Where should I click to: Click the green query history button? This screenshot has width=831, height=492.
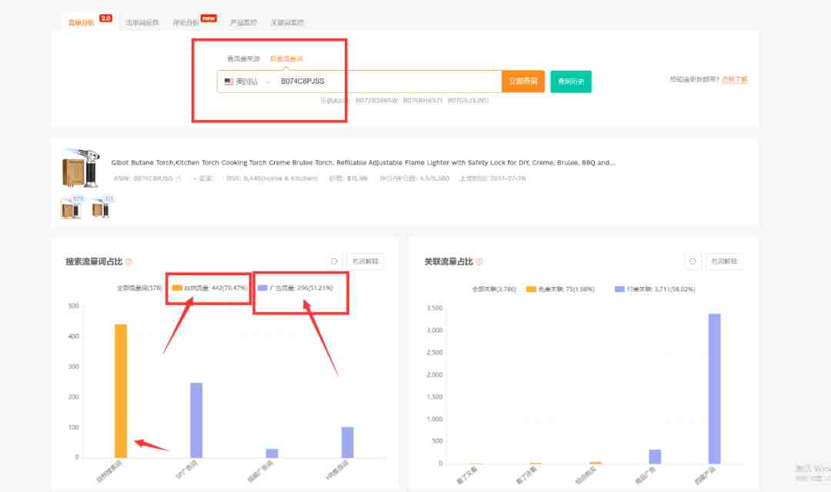click(571, 81)
